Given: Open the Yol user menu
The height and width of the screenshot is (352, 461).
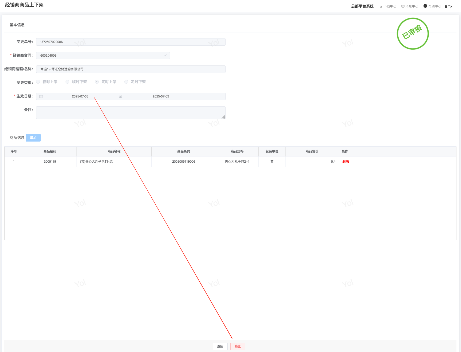Looking at the screenshot, I should point(449,6).
